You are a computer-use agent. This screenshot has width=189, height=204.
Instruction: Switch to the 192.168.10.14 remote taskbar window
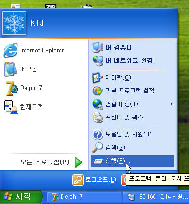(x=156, y=197)
